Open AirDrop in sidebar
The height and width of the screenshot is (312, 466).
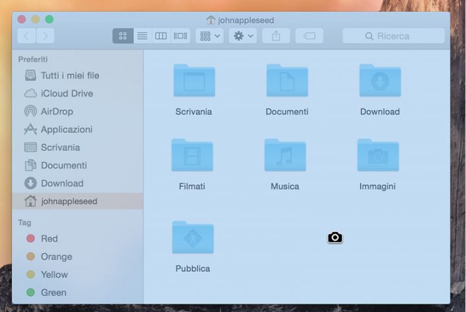coord(78,112)
